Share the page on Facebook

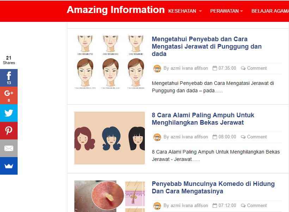pos(9,78)
